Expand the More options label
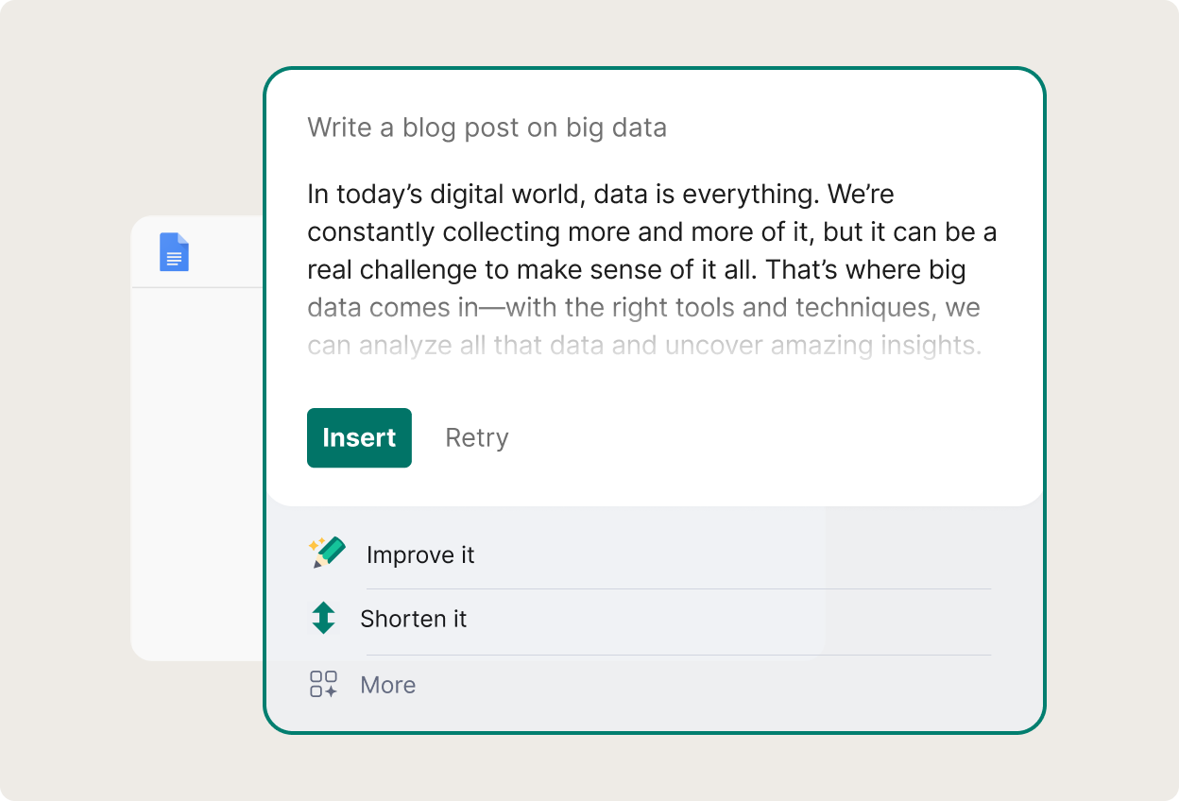1179x801 pixels. (x=388, y=685)
